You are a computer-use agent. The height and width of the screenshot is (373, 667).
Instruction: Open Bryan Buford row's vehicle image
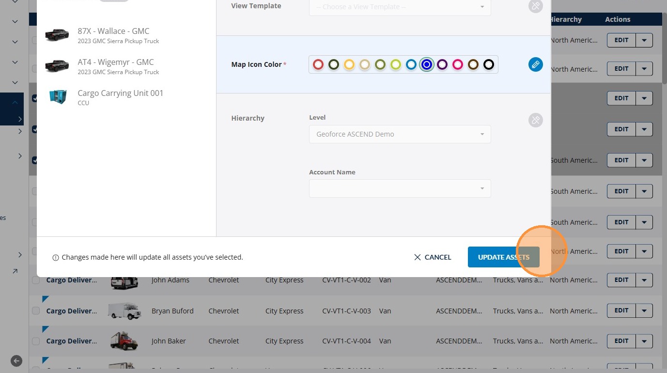[x=124, y=311]
